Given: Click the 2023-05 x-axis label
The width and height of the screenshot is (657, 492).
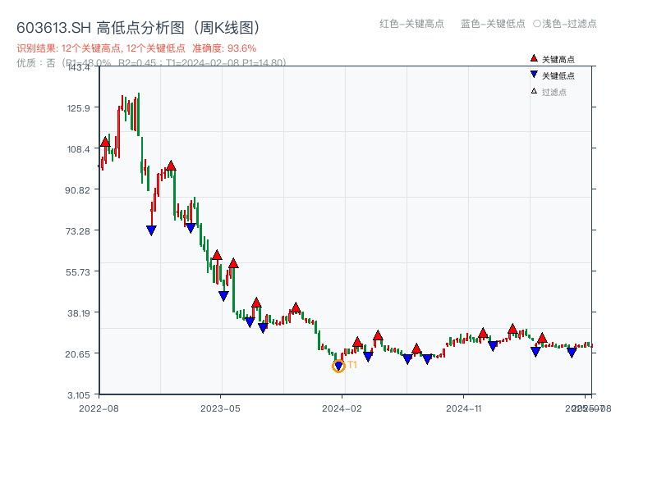Looking at the screenshot, I should point(220,408).
